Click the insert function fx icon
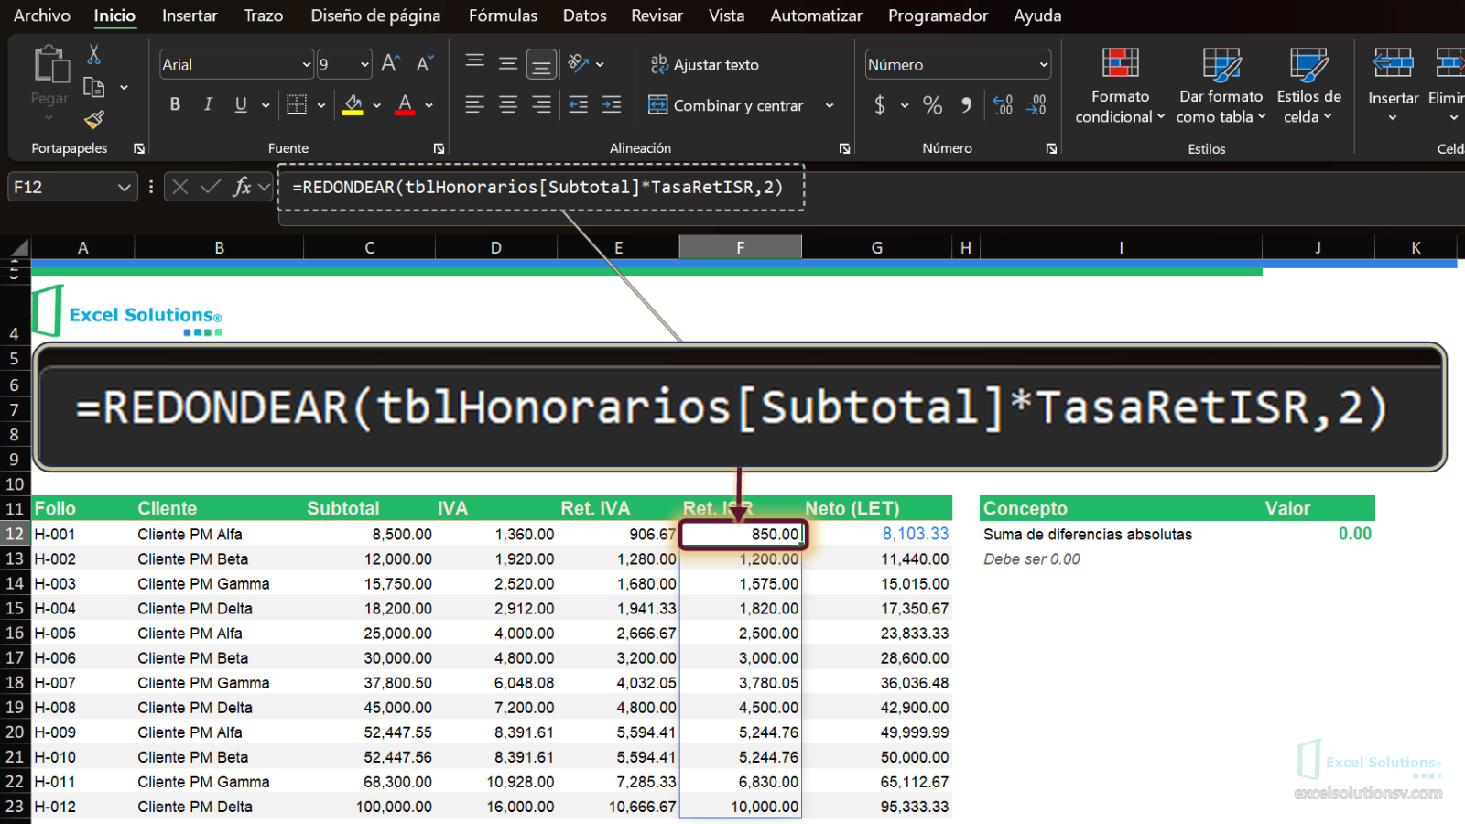This screenshot has height=824, width=1465. (x=243, y=187)
